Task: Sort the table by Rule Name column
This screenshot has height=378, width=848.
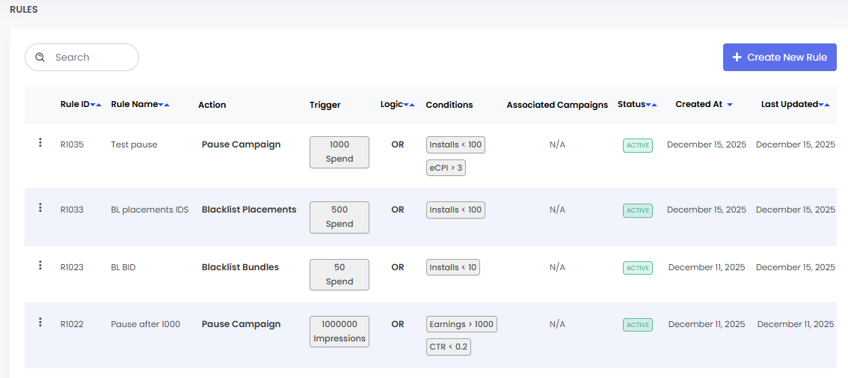Action: 164,105
